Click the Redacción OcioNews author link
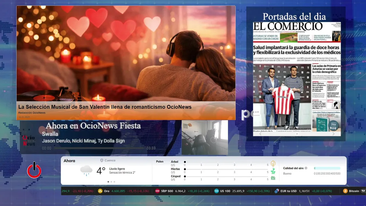Viewport: 366px width, 206px height. 32,113
